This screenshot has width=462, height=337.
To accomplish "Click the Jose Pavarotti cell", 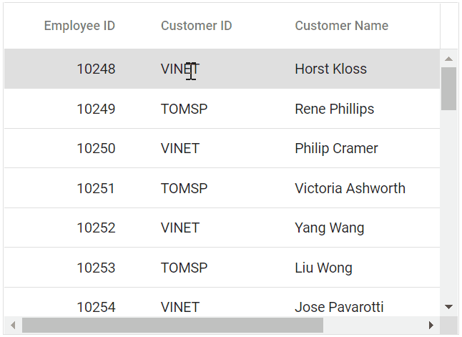I will point(339,307).
